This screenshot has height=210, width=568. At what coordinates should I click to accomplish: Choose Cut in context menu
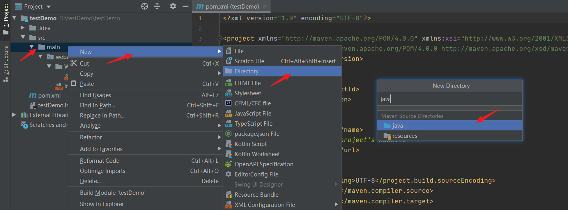(145, 64)
